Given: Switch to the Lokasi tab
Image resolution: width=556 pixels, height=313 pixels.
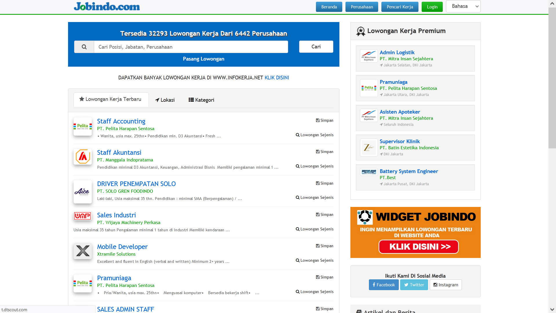Looking at the screenshot, I should (165, 100).
